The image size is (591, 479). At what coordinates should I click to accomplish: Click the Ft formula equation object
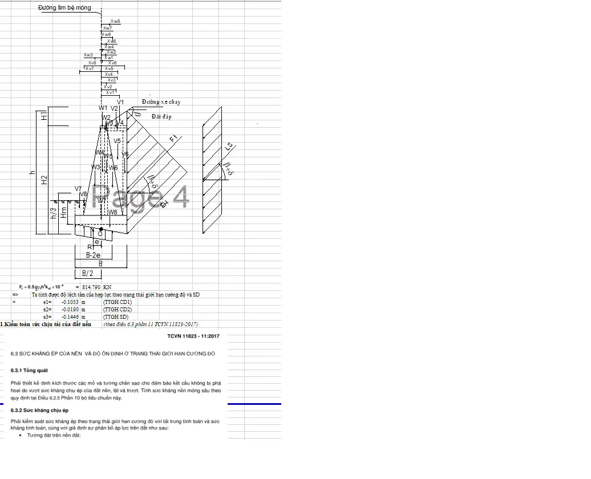[42, 287]
